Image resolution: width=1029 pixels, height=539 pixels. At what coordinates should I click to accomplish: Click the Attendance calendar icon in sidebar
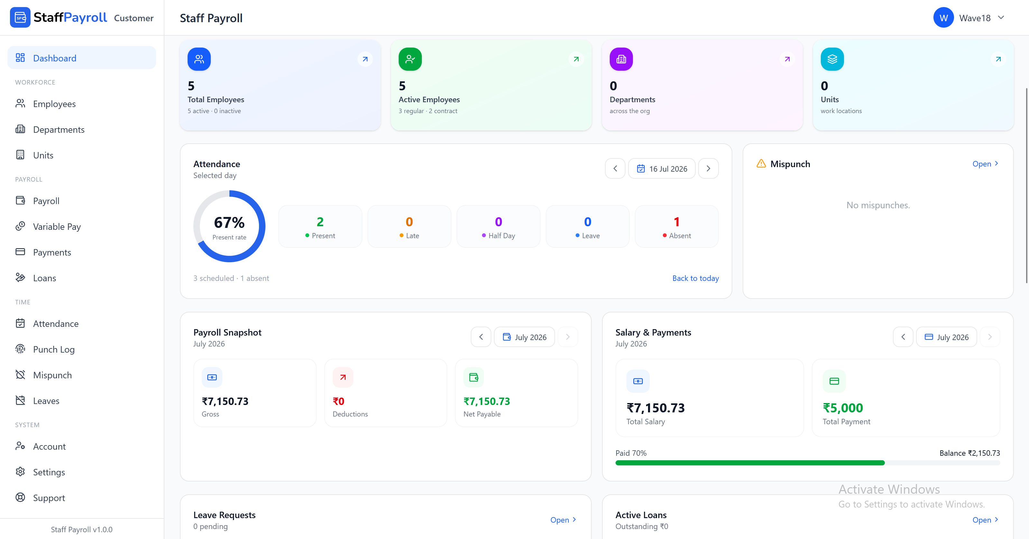point(20,324)
